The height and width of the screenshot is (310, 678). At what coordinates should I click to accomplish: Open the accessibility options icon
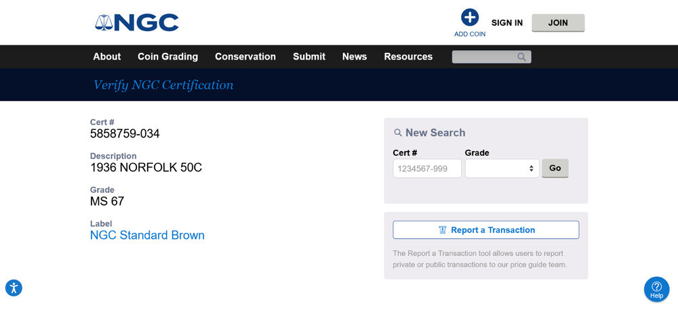pos(14,288)
